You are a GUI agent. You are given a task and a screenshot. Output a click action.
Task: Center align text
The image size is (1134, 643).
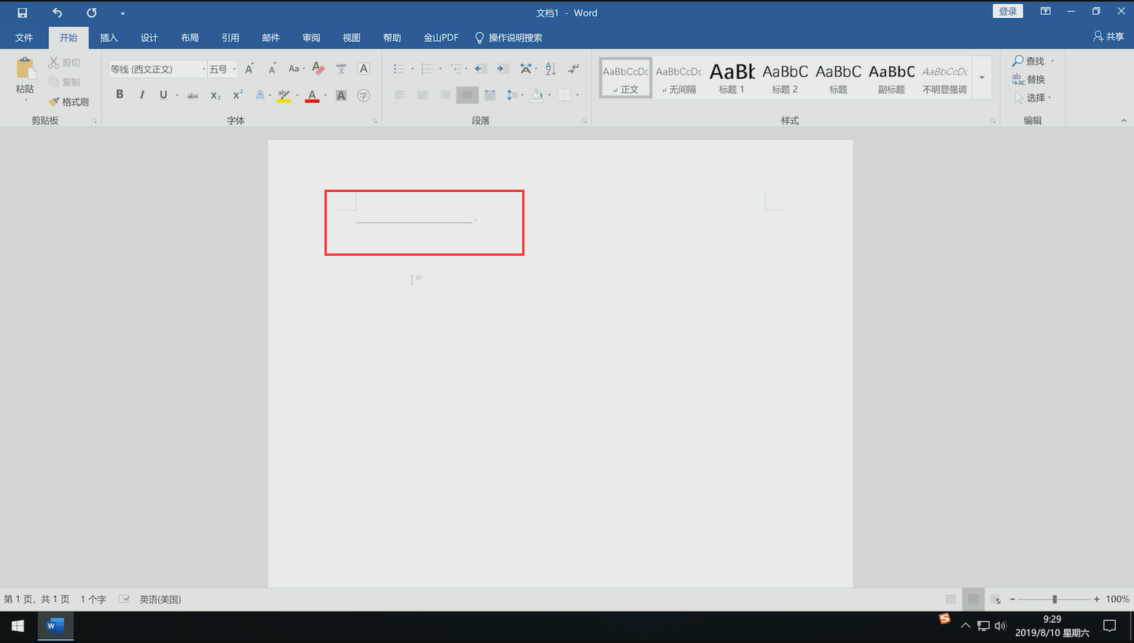[x=422, y=95]
